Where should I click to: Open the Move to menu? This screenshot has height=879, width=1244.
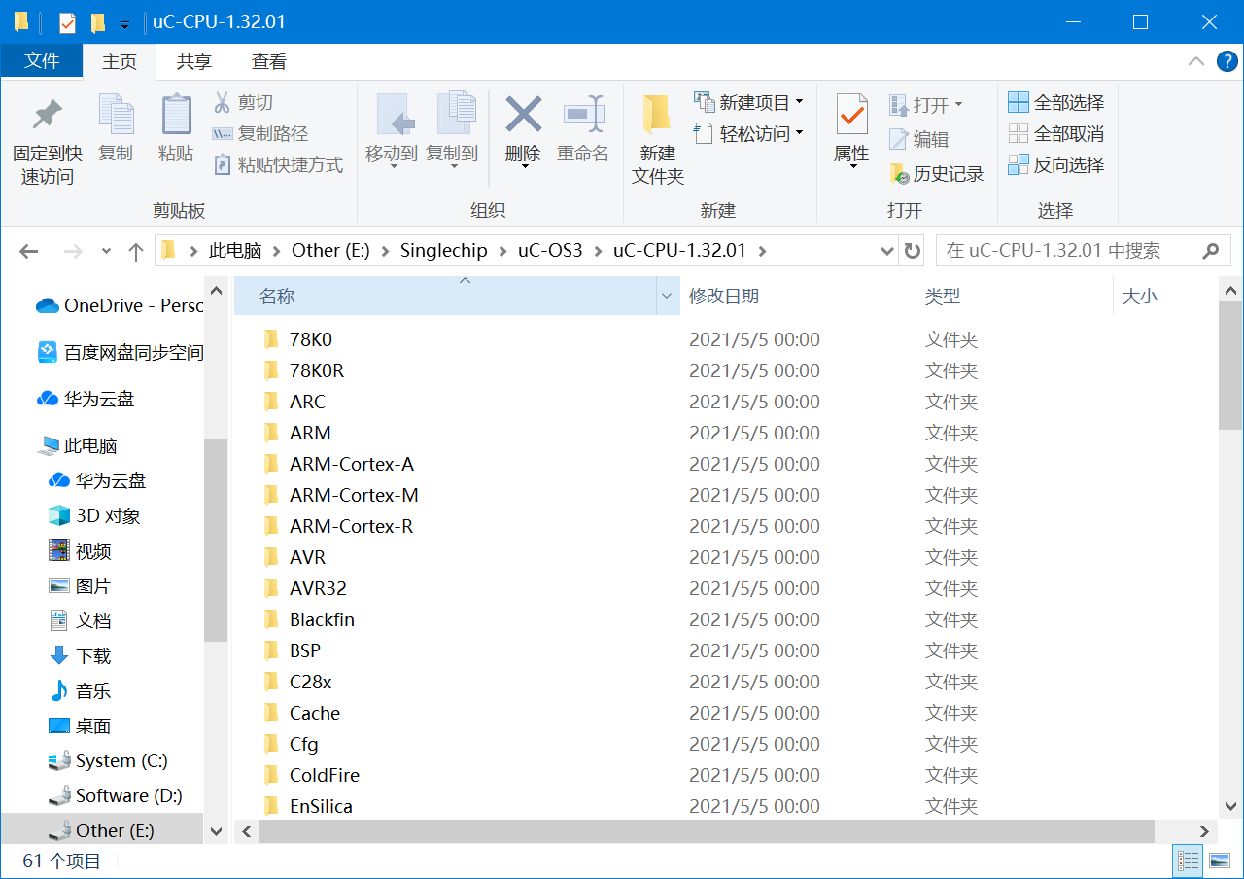click(x=392, y=131)
